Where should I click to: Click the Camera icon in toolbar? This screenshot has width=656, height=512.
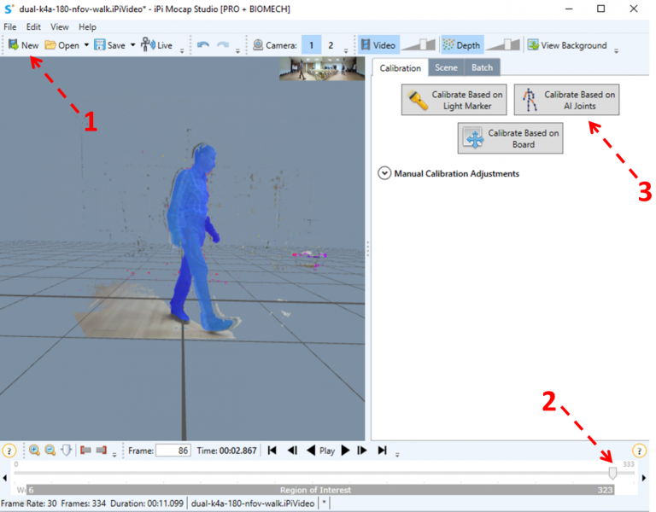(x=258, y=45)
